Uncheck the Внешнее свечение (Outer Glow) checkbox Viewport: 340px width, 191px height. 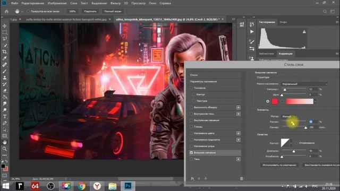click(x=191, y=153)
